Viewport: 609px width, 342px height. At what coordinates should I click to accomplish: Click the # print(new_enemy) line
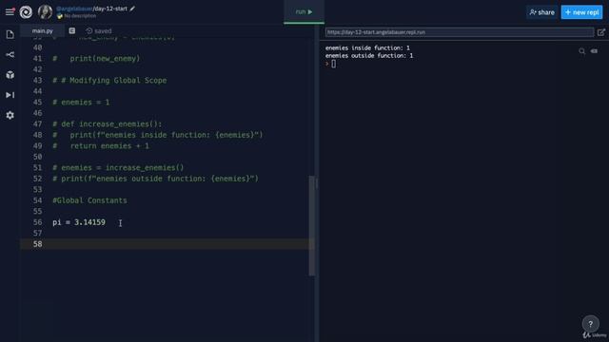pos(96,59)
